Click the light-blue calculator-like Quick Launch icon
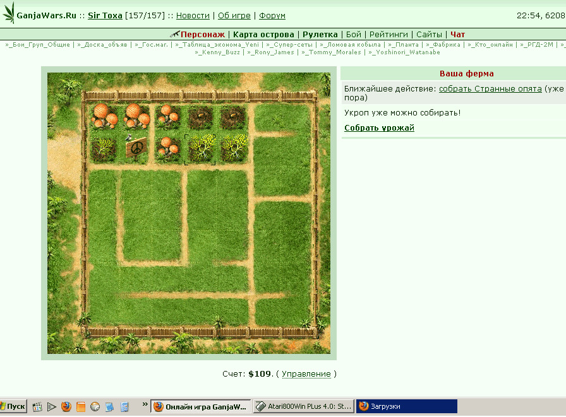Viewport: 566px width, 417px height. click(124, 407)
